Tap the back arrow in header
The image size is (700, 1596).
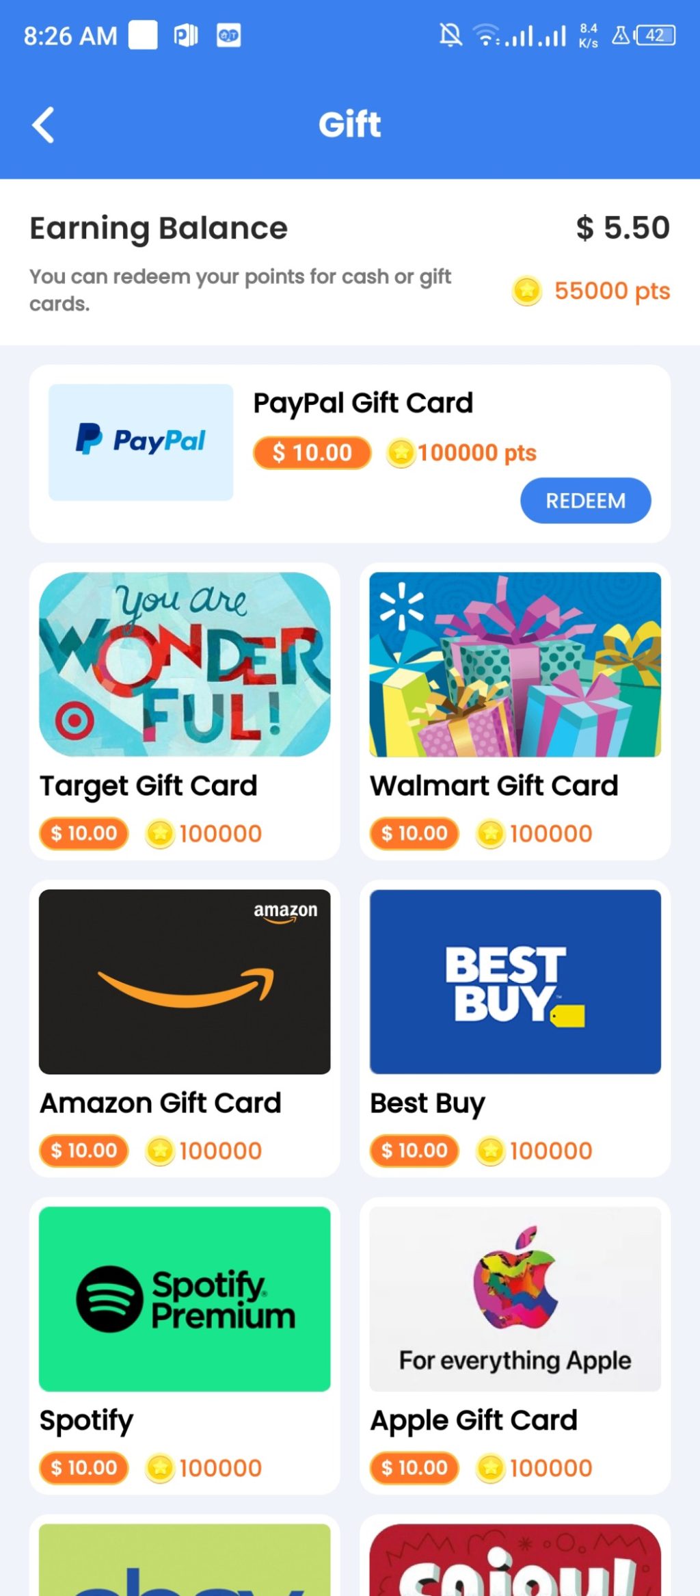click(43, 125)
